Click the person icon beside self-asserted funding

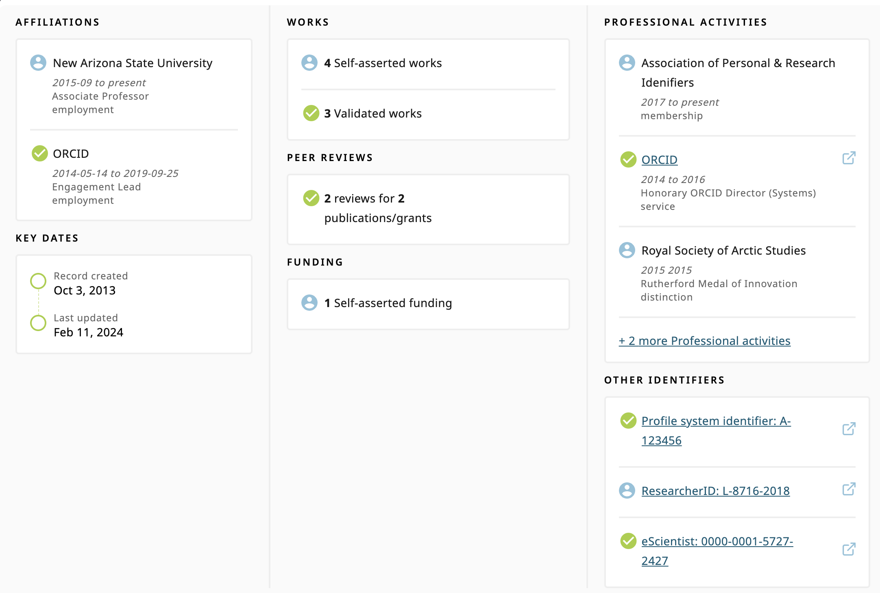point(310,303)
